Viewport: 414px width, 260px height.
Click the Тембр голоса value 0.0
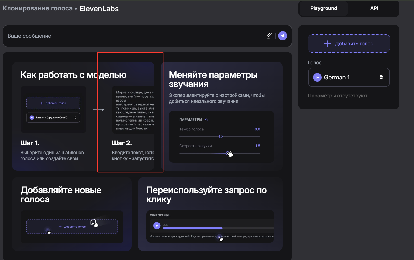coord(257,129)
